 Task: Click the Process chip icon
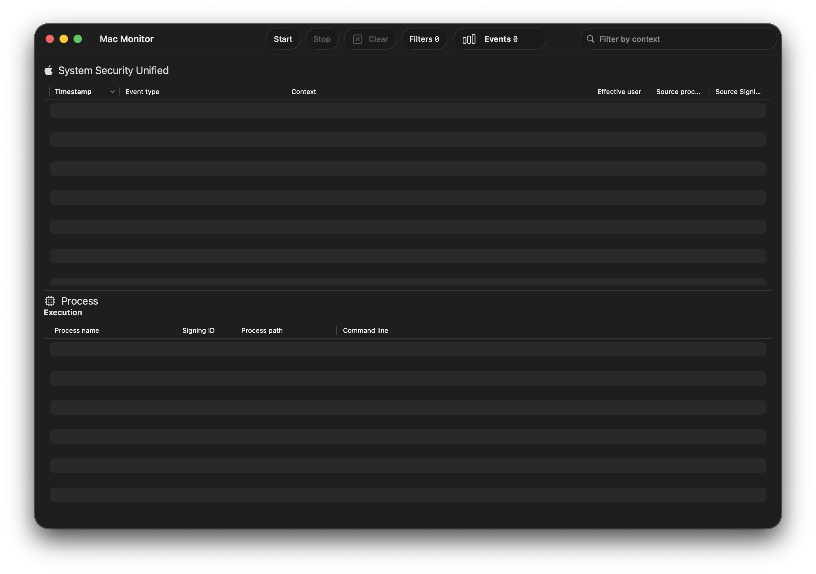click(x=50, y=301)
